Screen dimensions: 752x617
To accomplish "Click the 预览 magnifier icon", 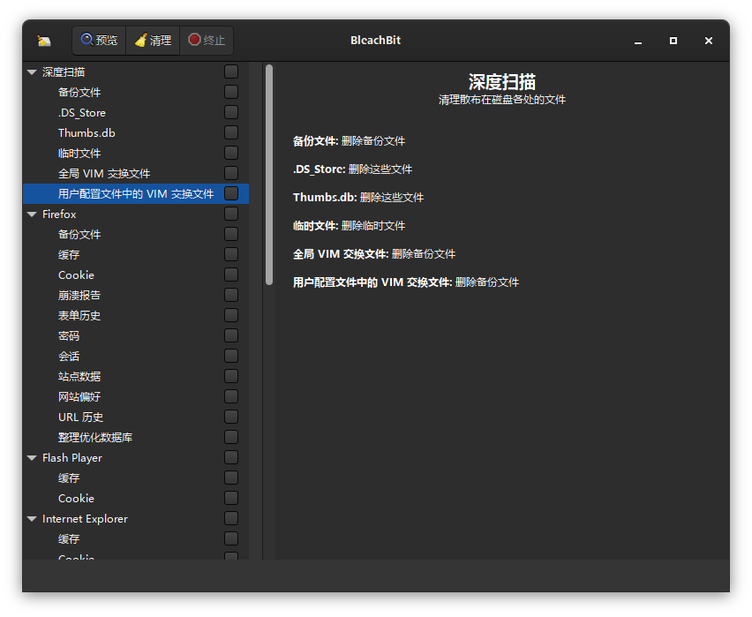I will [86, 39].
